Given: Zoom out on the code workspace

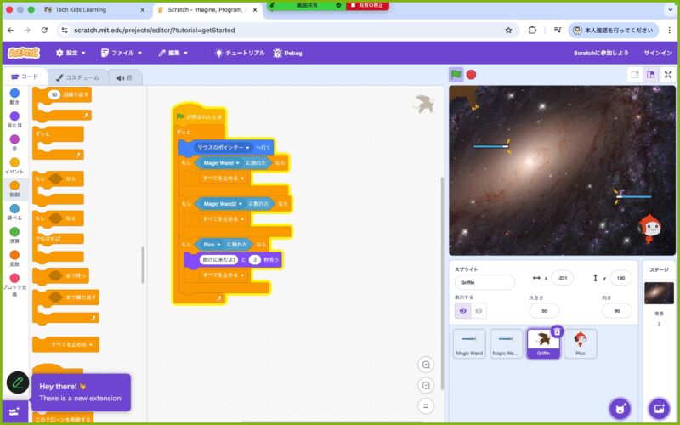Looking at the screenshot, I should [x=426, y=385].
